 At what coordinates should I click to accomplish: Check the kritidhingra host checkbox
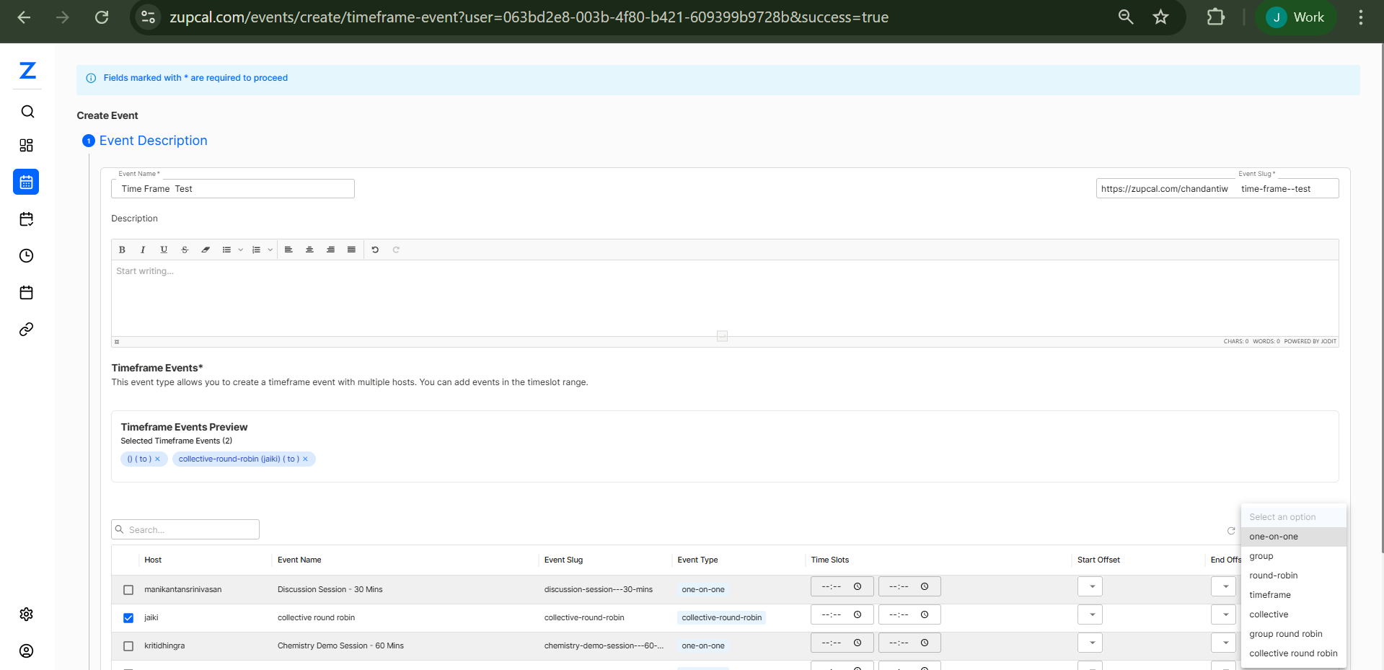(x=128, y=646)
